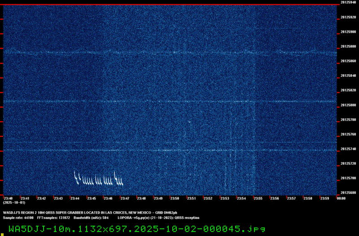Click the 23:55 time axis label
Viewport: 359px width, 236px height.
click(258, 198)
